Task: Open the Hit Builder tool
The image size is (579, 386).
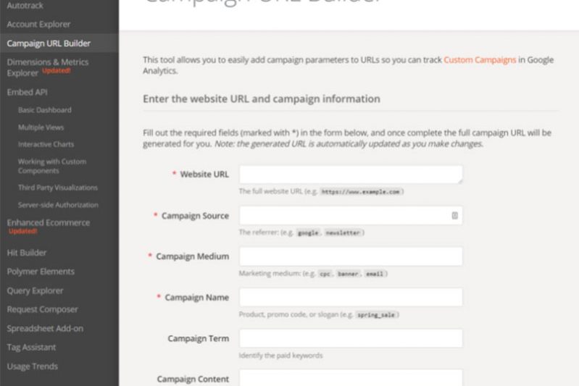Action: (27, 253)
